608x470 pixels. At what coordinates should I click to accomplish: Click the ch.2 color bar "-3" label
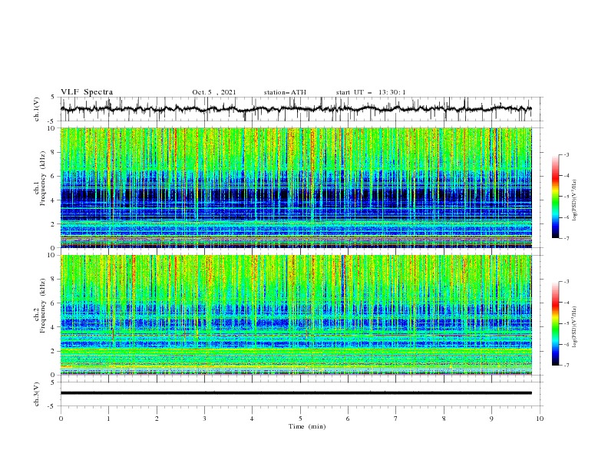click(x=567, y=282)
